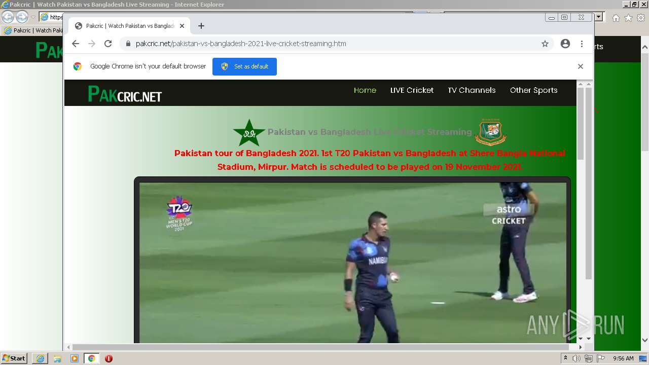Open Internet Explorer Favorites star
Screen dimensions: 649x365
click(628, 18)
